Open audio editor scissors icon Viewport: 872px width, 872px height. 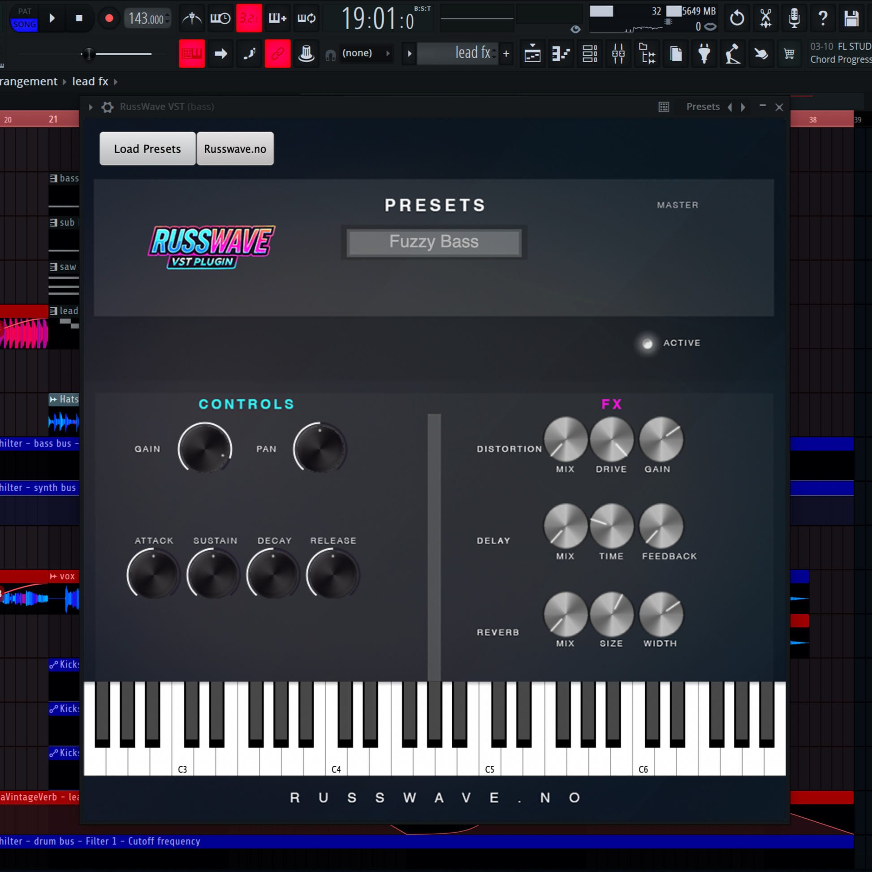click(765, 18)
